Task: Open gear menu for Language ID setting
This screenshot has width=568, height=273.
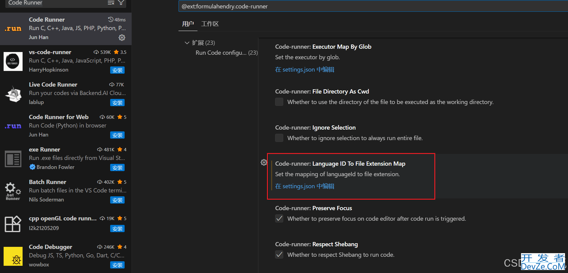Action: coord(264,163)
